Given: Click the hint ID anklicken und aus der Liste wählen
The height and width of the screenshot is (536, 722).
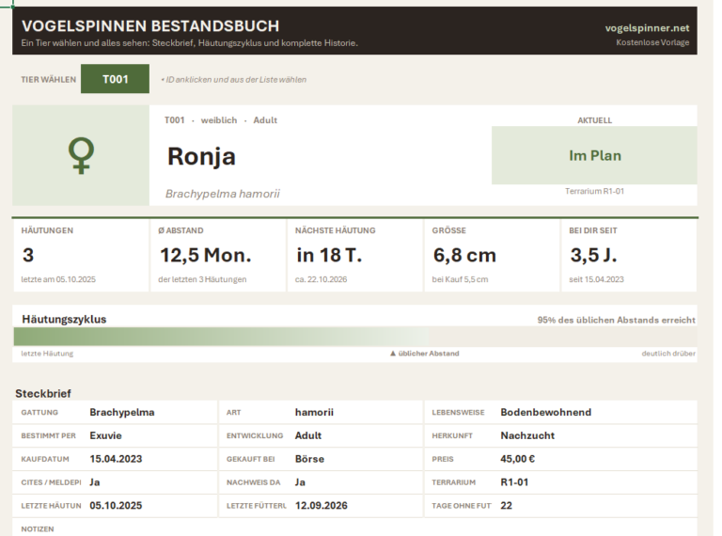Looking at the screenshot, I should pos(234,80).
